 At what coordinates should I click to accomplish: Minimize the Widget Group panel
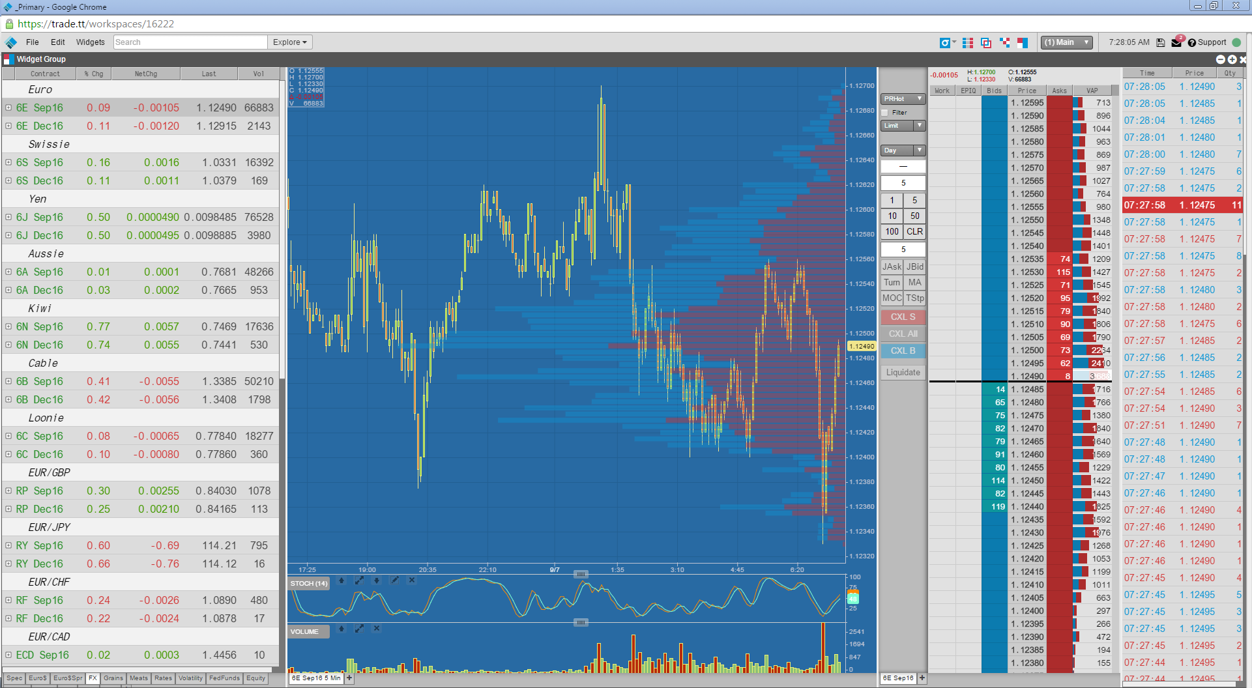coord(1221,59)
